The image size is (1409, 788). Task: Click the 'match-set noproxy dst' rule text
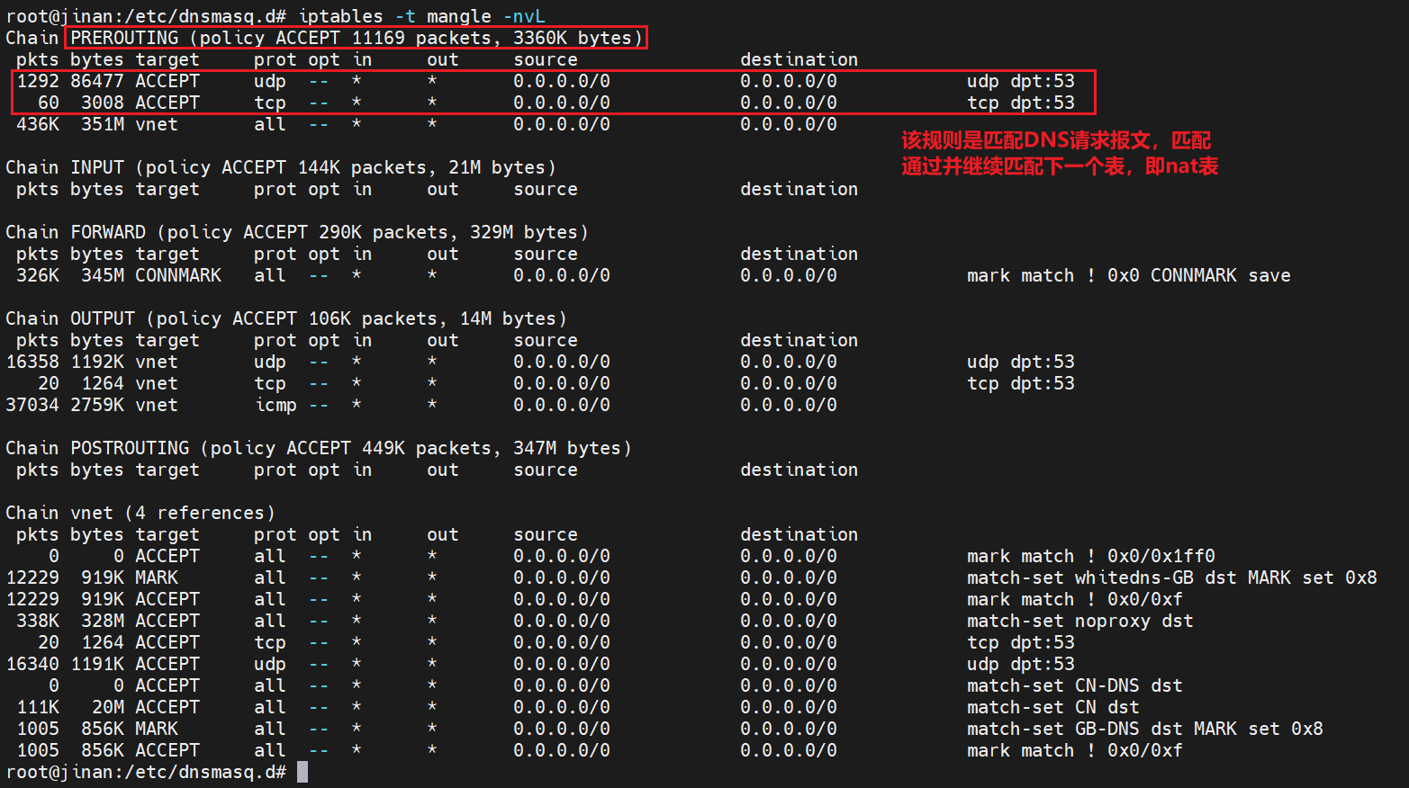pyautogui.click(x=1079, y=621)
